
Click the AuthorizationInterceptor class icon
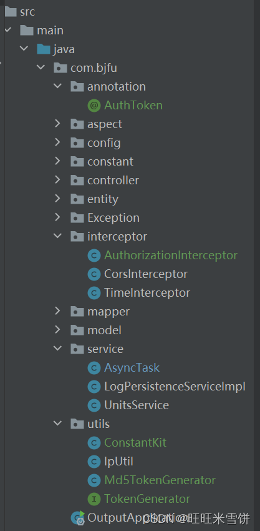point(94,256)
